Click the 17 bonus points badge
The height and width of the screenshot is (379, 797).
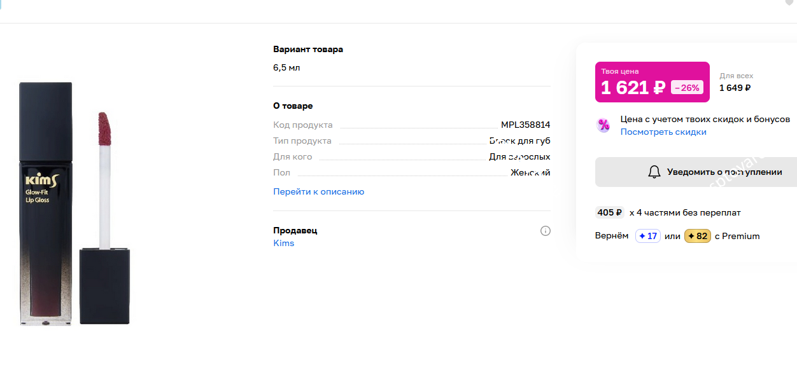coord(648,236)
